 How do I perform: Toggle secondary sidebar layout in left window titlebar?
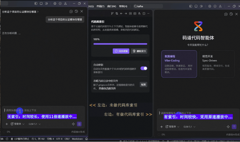(x=46, y=3)
